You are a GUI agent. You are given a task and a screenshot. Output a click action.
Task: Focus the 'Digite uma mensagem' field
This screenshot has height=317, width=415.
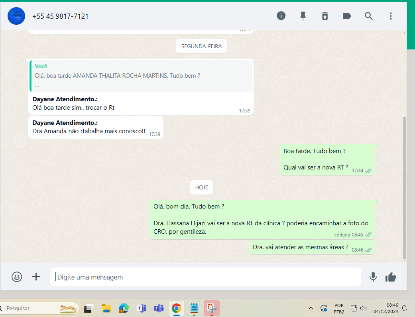tap(205, 277)
